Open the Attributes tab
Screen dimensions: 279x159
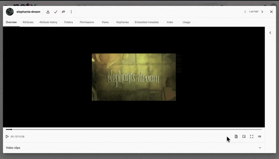tap(28, 22)
